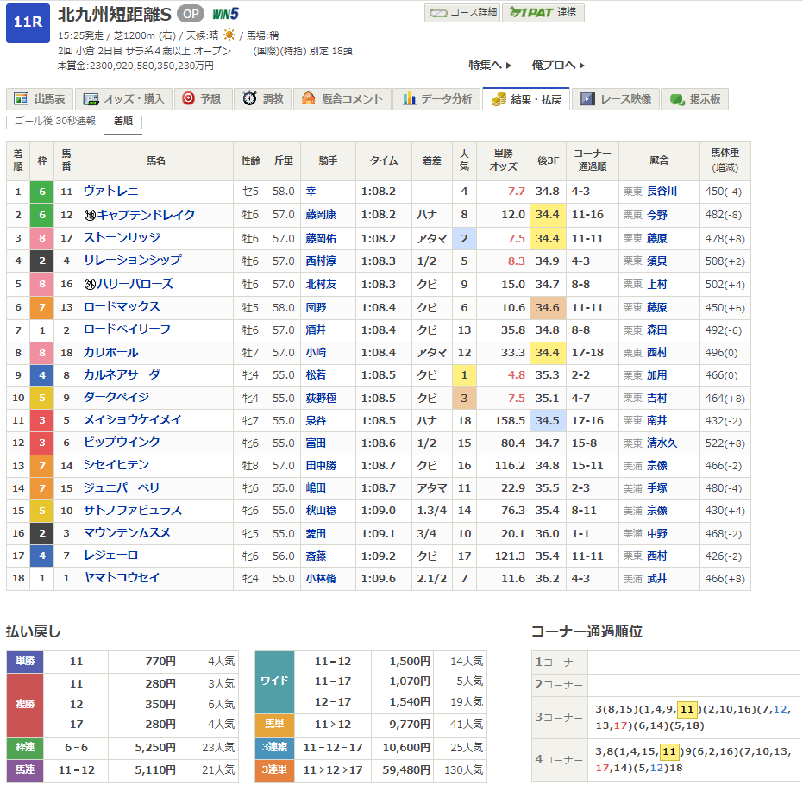Click the 掲示板 speech bubble icon

(x=677, y=99)
